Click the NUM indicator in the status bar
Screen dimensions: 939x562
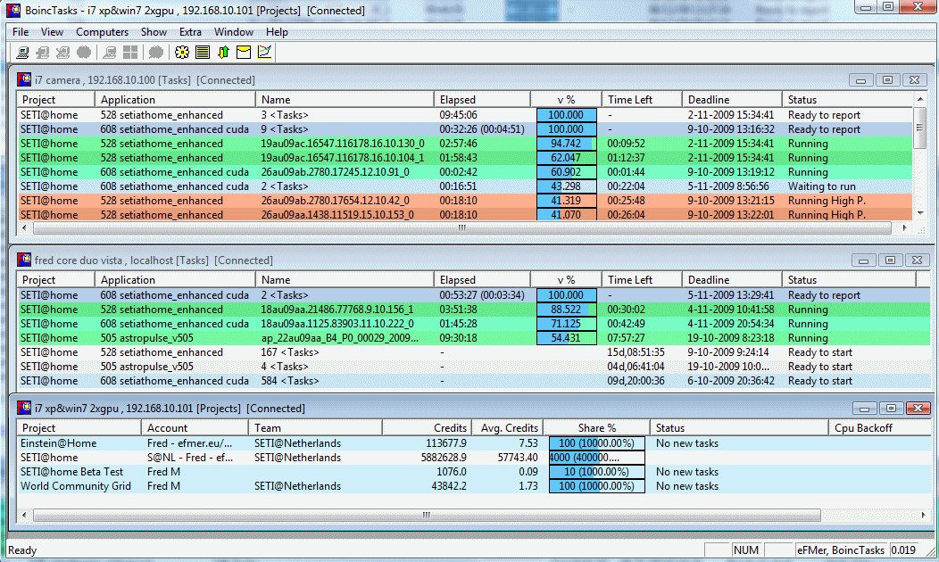(746, 550)
